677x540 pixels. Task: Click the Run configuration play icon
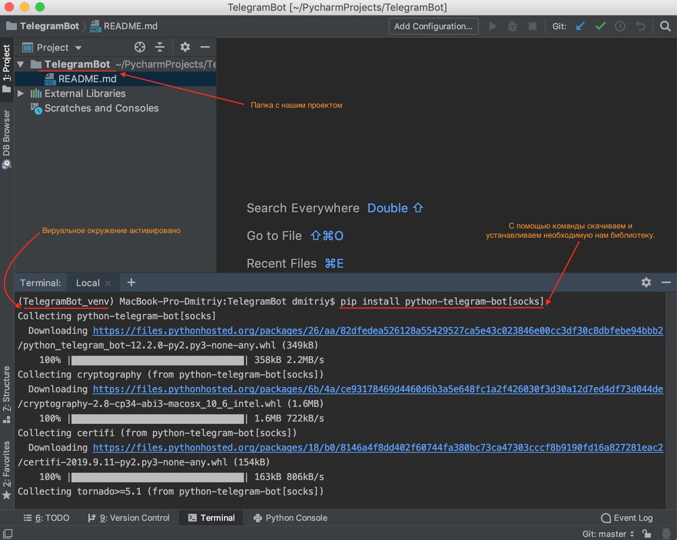493,26
